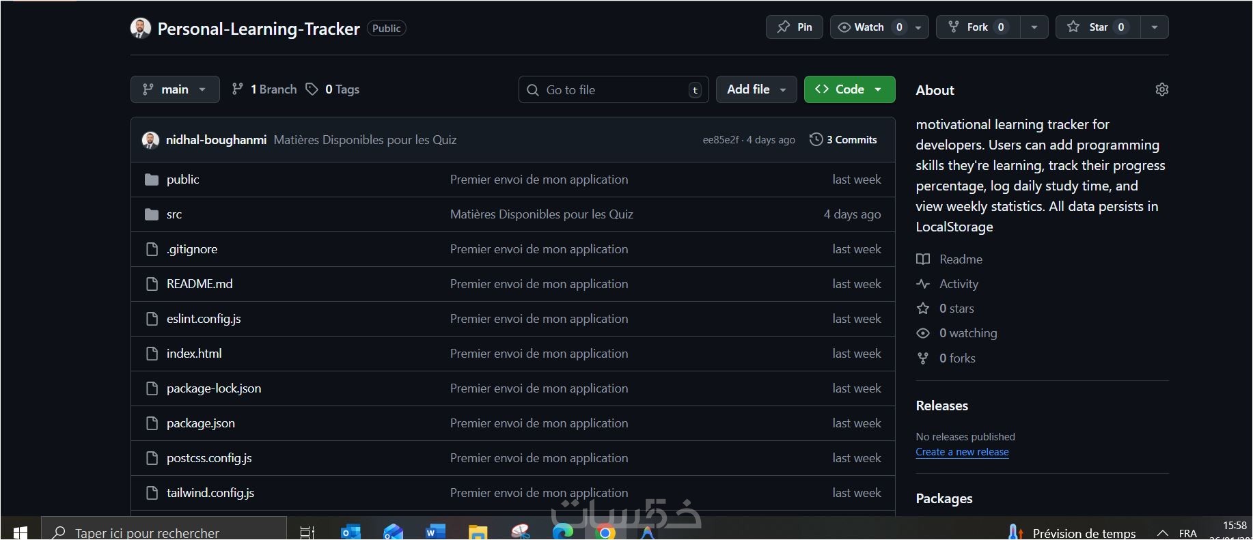Open commit message in the public row

point(539,180)
